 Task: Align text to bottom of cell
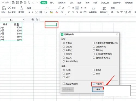click(77, 8)
